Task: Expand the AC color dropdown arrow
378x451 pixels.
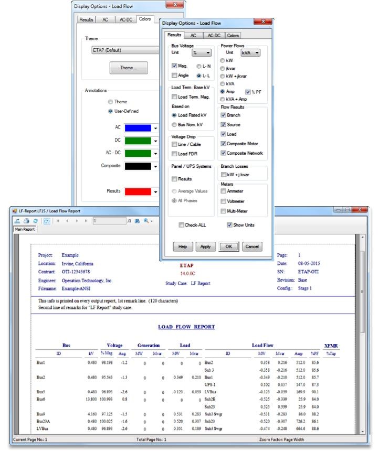Action: coord(155,128)
